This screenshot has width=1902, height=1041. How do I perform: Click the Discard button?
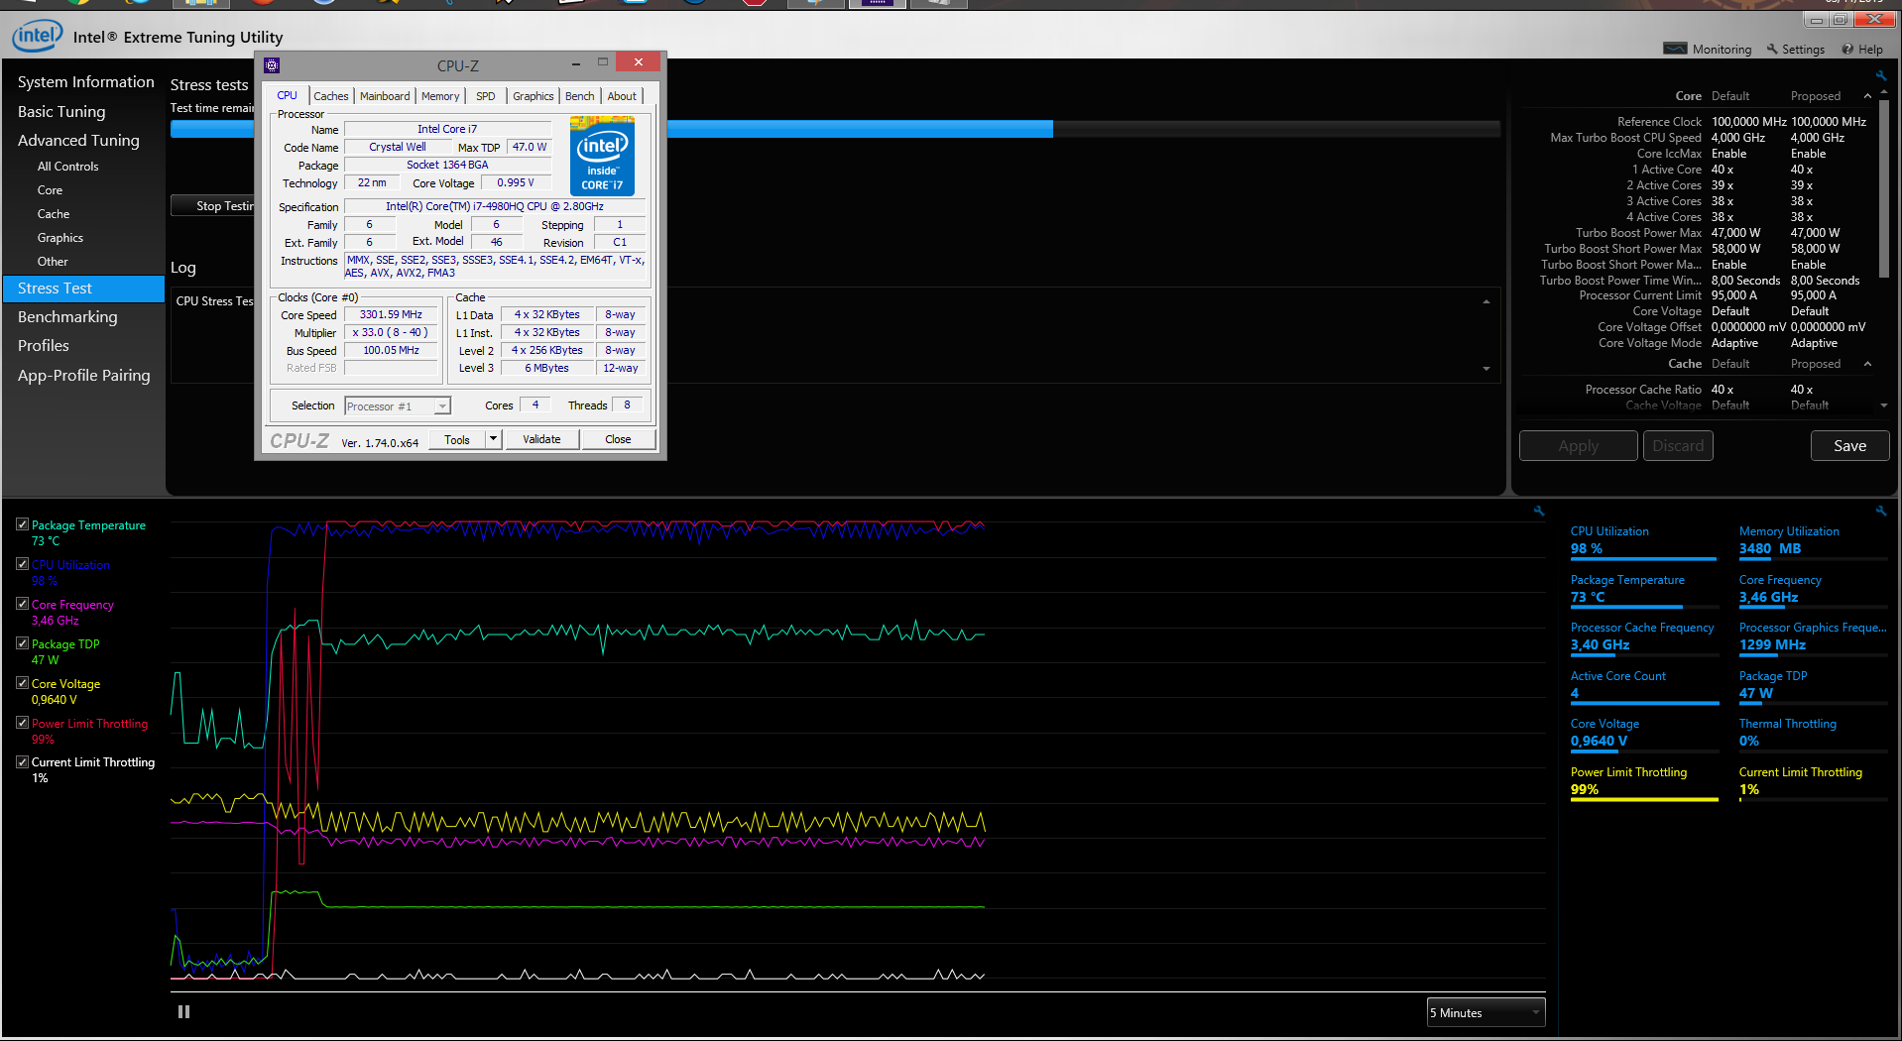click(1678, 446)
